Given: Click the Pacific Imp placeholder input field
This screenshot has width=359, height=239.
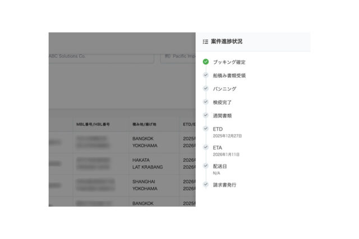Looking at the screenshot, I should coord(178,58).
